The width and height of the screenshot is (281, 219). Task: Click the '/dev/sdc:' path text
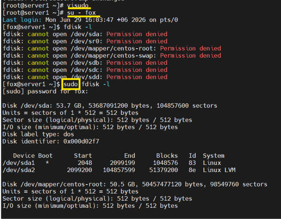pos(87,70)
